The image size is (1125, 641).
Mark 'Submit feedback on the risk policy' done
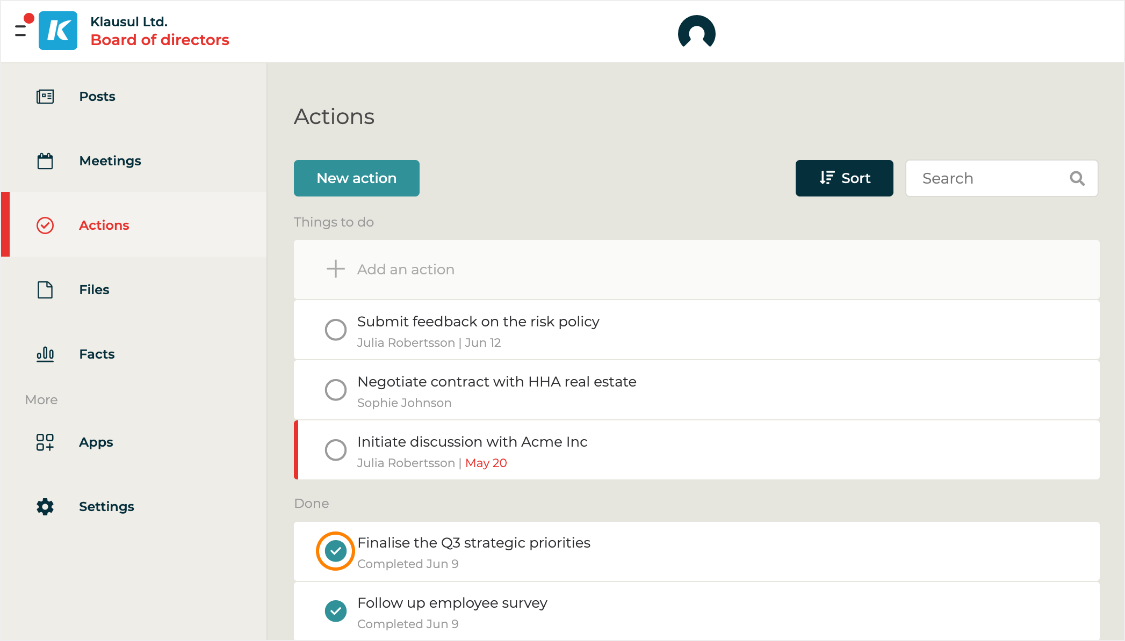tap(336, 330)
